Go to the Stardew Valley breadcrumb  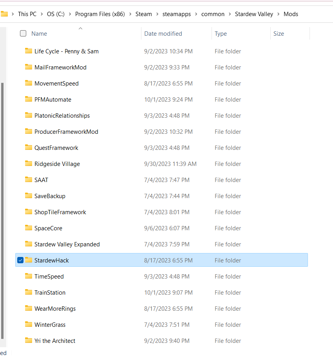(x=254, y=14)
